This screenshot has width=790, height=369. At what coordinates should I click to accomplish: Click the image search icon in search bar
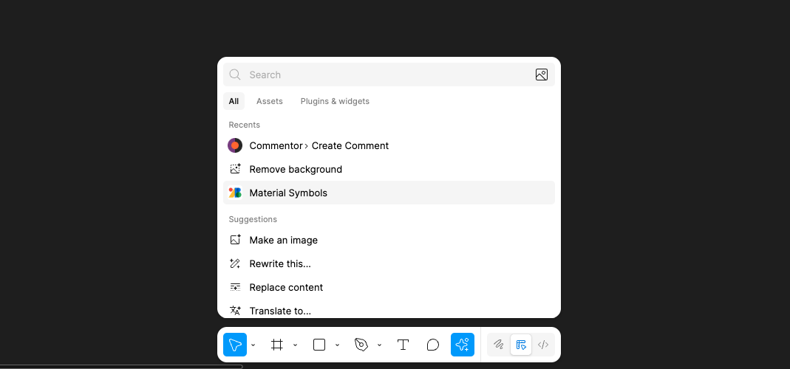(542, 75)
